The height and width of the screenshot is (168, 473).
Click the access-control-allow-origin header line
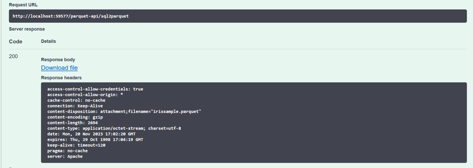[85, 95]
